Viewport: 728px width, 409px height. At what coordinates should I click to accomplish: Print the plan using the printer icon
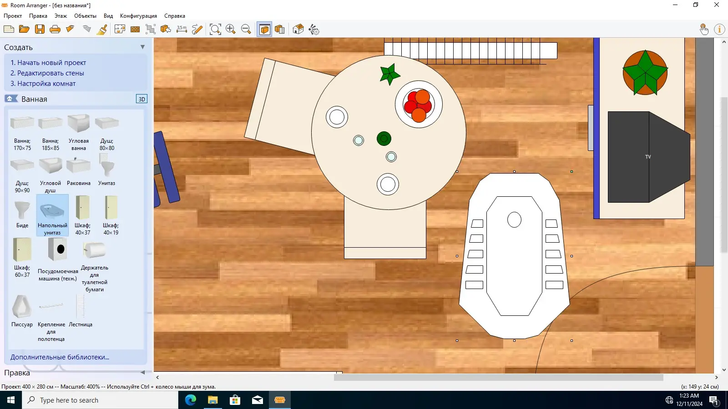pos(55,30)
